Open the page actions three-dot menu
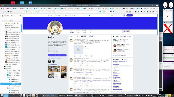 click(x=108, y=12)
